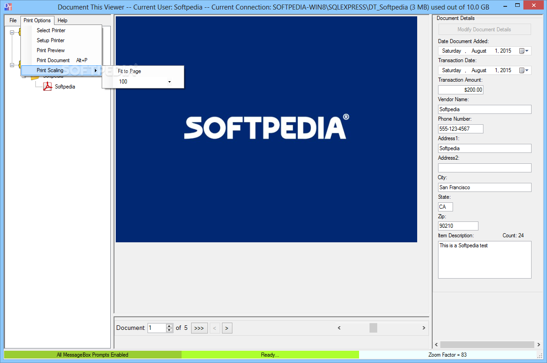Click the Phone Number 555-123-4567 field
Viewport: 547px width, 363px height.
(x=461, y=129)
